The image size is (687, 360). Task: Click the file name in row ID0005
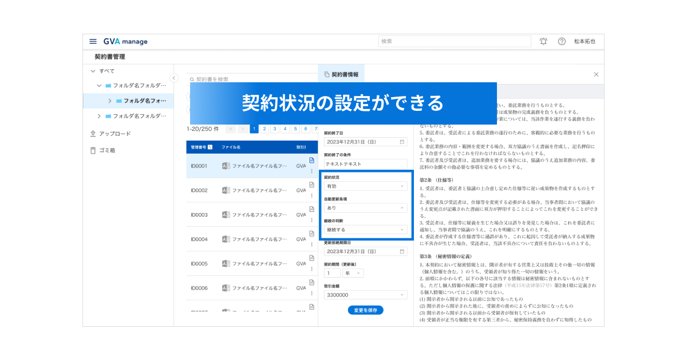click(259, 264)
